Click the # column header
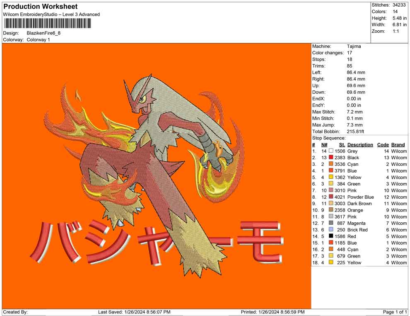This screenshot has width=410, height=316. click(x=314, y=145)
